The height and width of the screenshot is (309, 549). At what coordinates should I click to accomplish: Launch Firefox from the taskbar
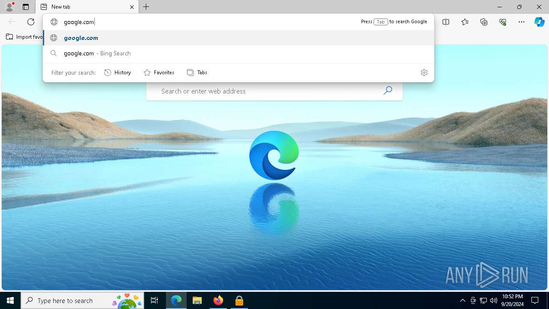(218, 300)
